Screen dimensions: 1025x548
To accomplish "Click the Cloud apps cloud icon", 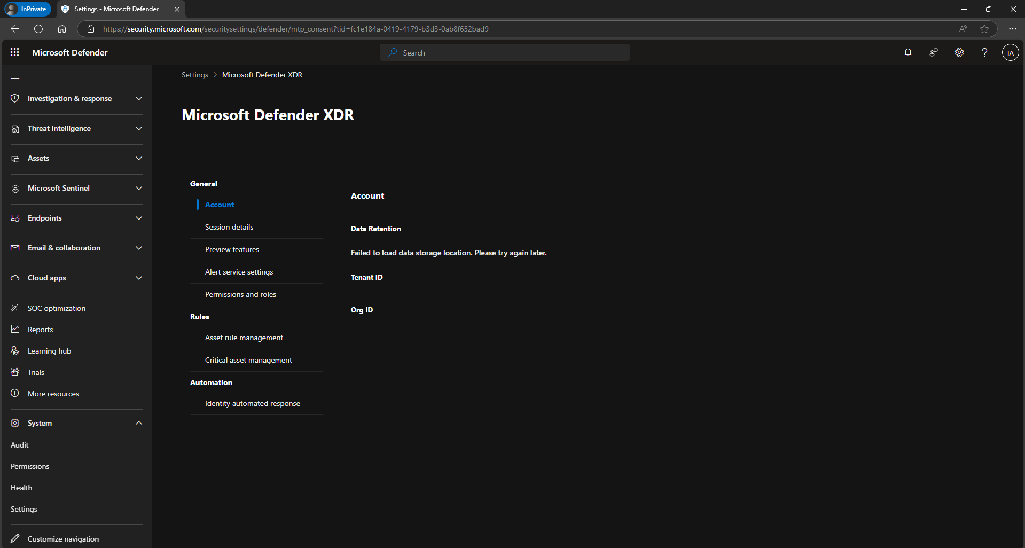I will point(15,278).
